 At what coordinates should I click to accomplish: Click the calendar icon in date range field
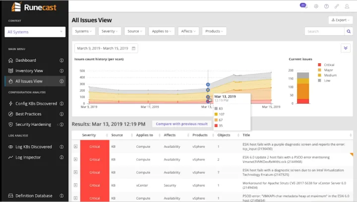coord(134,48)
